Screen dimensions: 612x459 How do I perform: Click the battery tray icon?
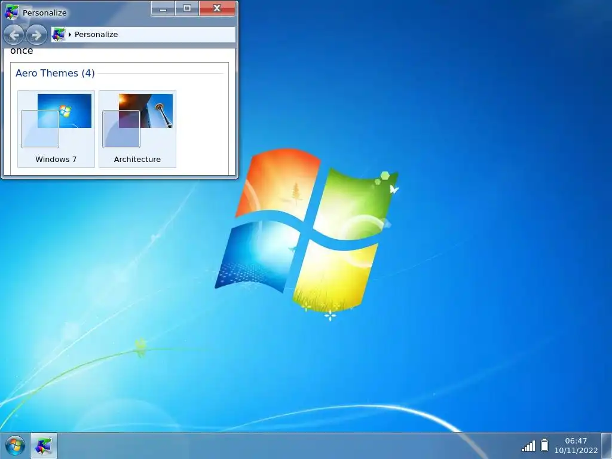pyautogui.click(x=544, y=445)
